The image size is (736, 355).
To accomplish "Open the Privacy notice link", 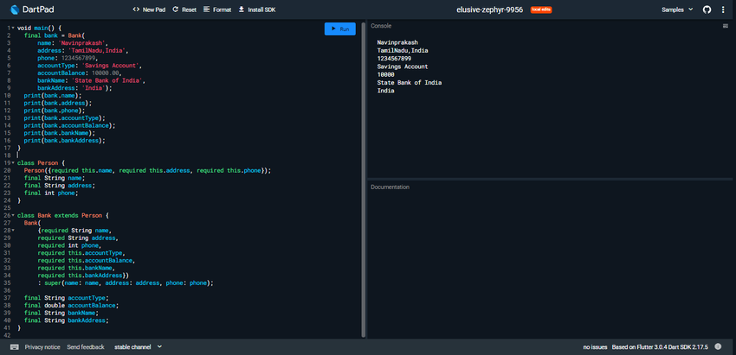I will point(42,347).
